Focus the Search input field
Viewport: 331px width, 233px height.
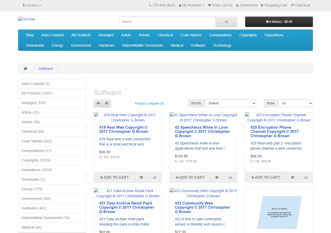point(167,22)
